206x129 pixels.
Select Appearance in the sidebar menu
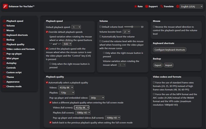[13, 82]
